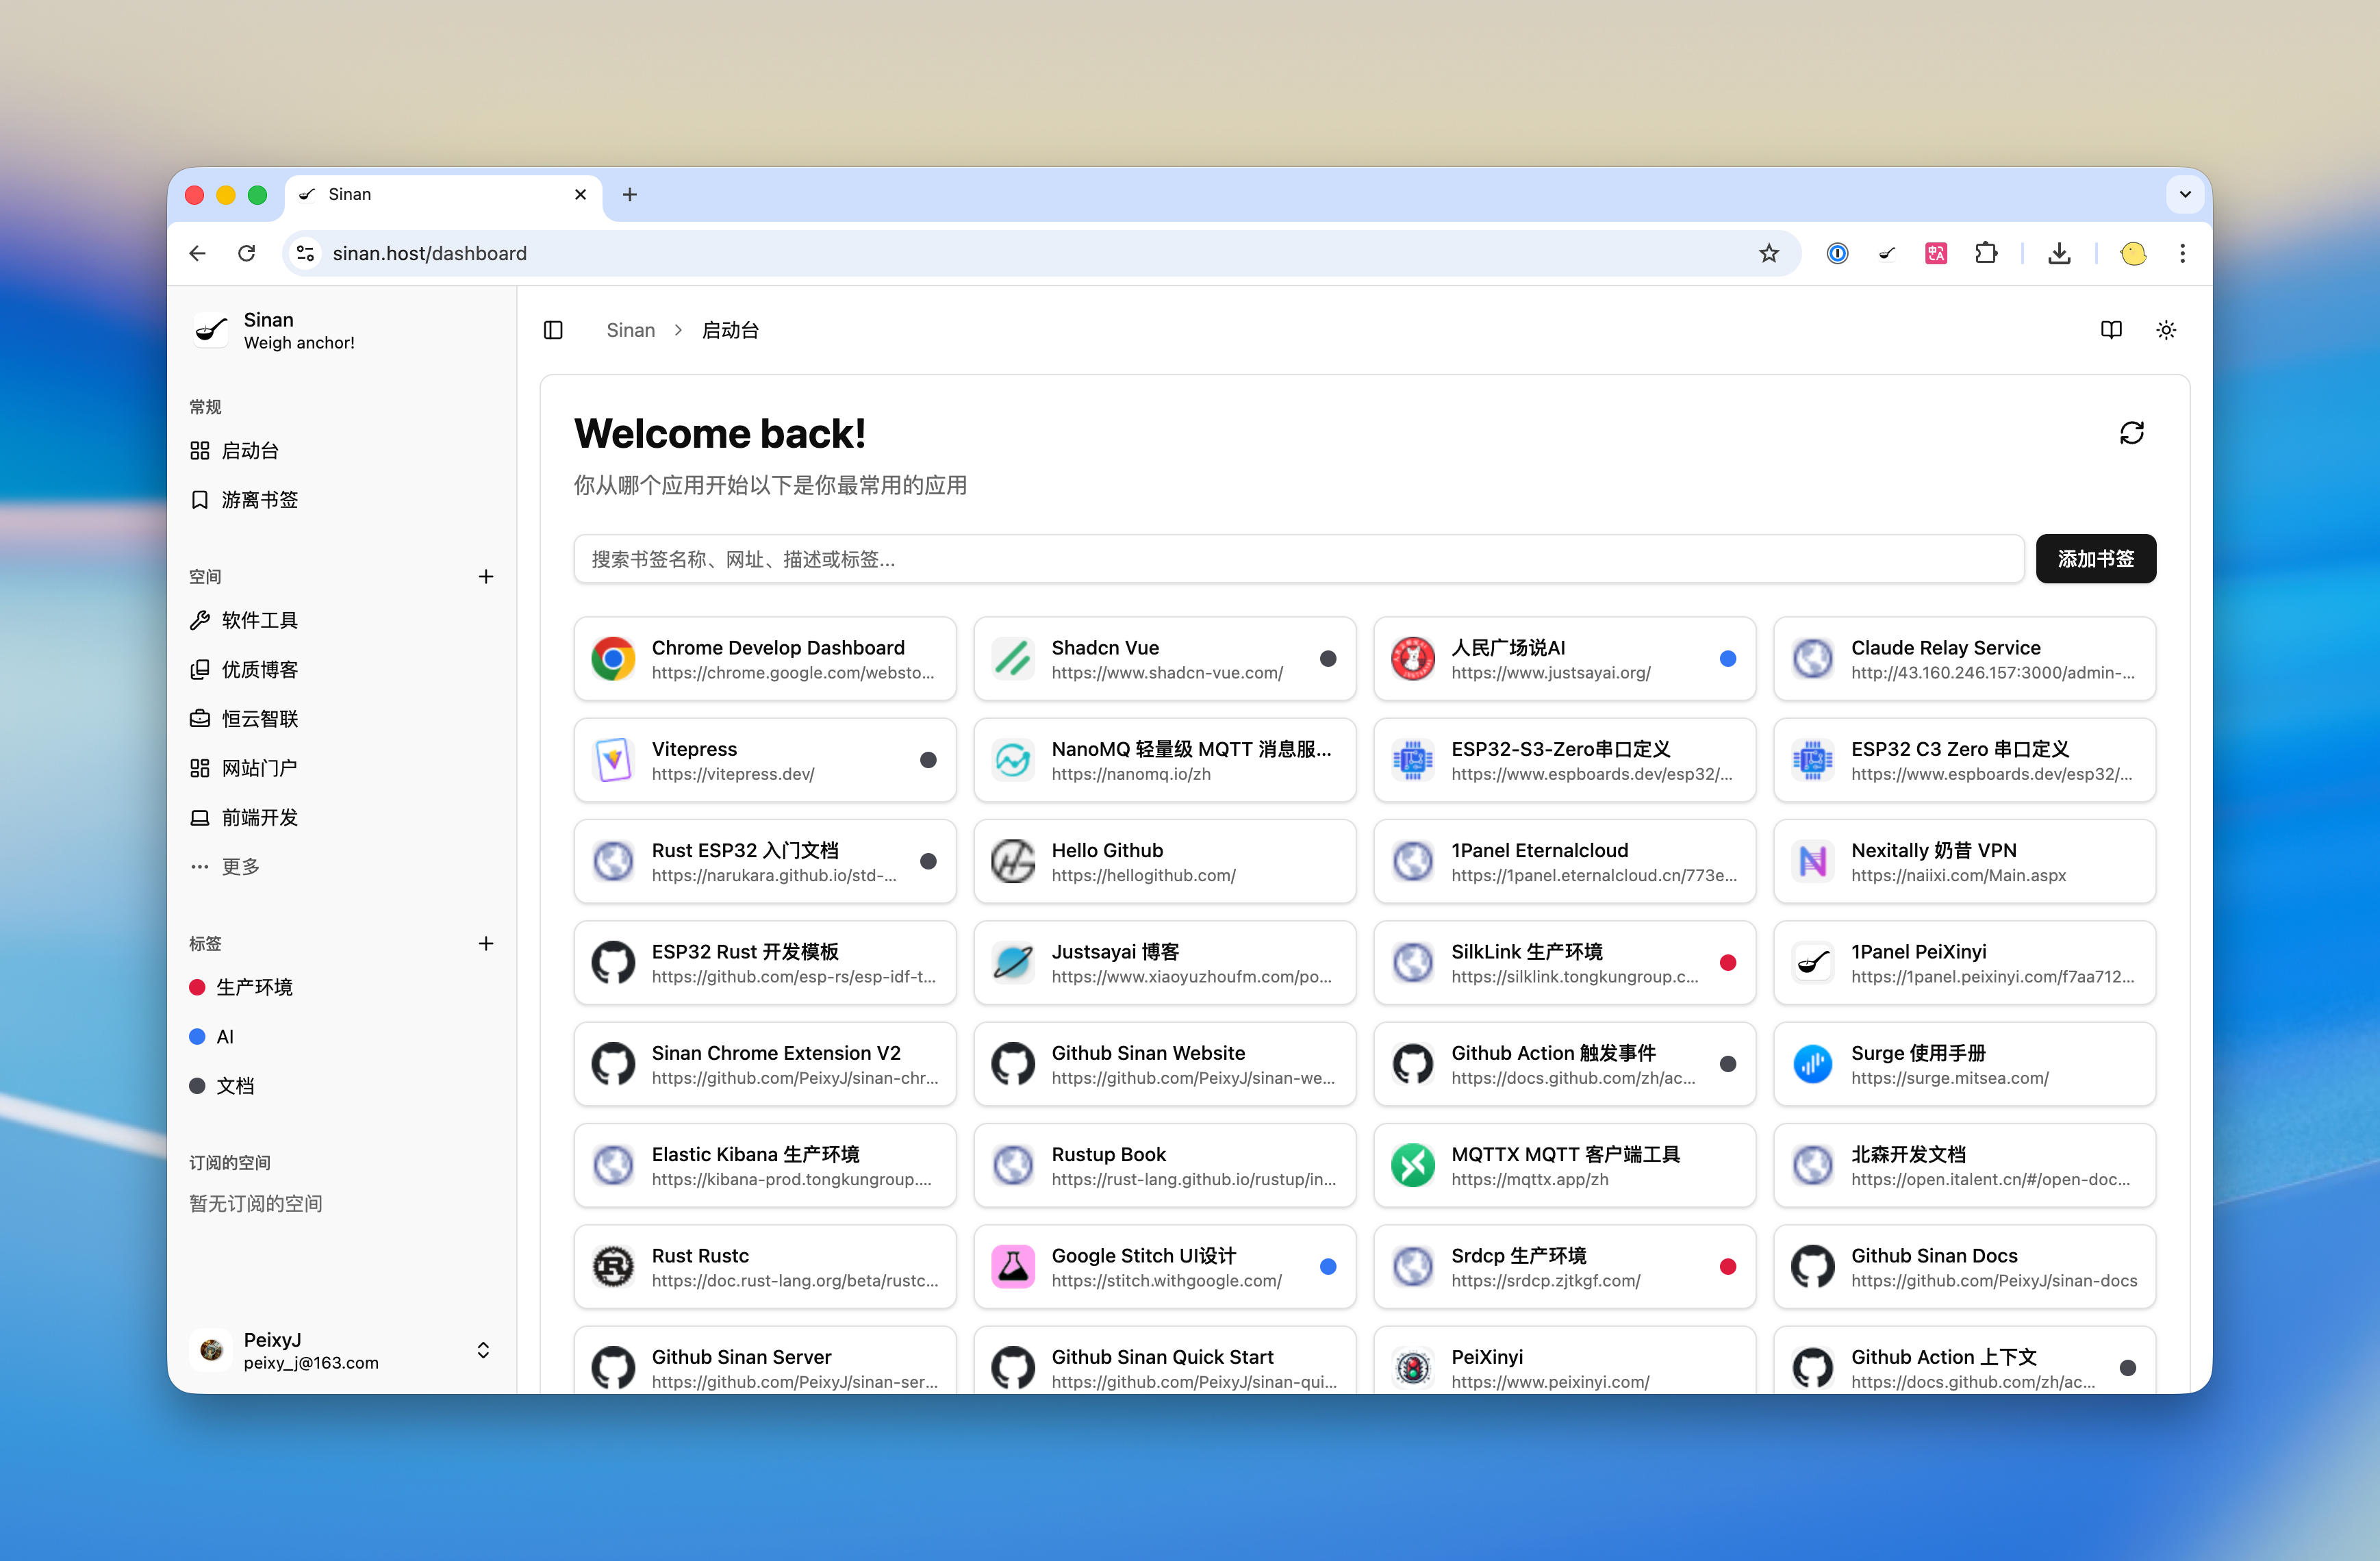Add a new space with plus
Viewport: 2380px width, 1561px height.
click(x=486, y=576)
